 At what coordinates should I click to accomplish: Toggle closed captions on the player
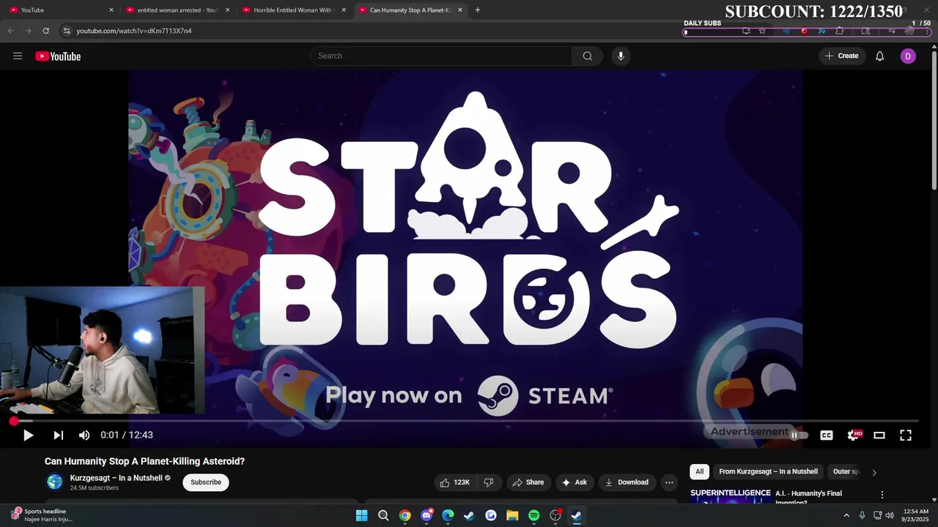click(827, 436)
